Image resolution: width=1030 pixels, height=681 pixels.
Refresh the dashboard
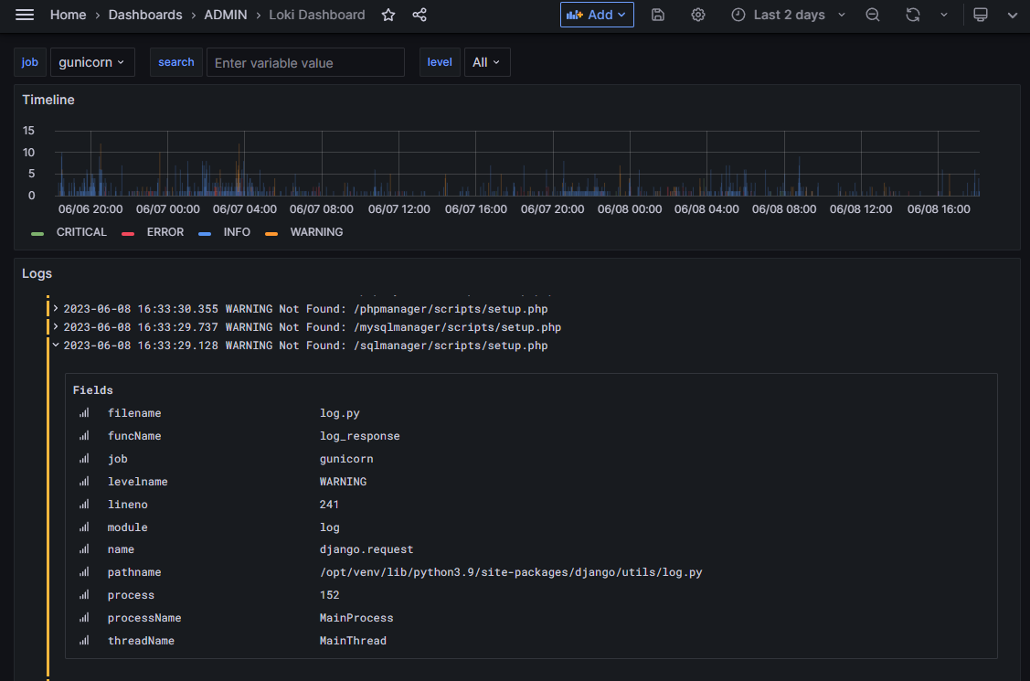coord(912,15)
